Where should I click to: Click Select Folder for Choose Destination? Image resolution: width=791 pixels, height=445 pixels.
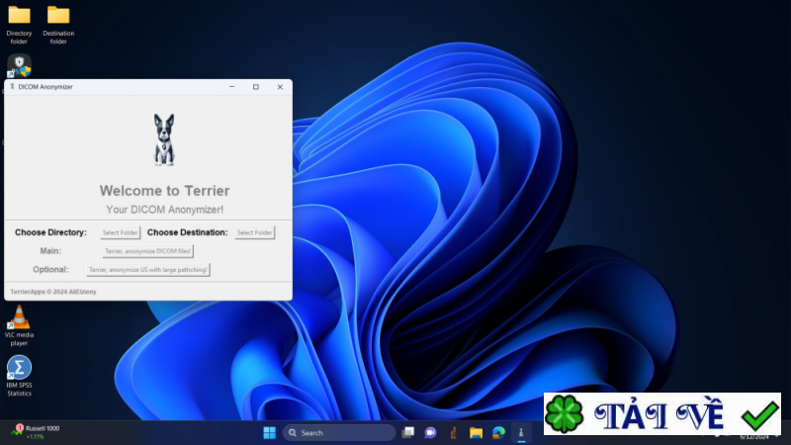[255, 232]
